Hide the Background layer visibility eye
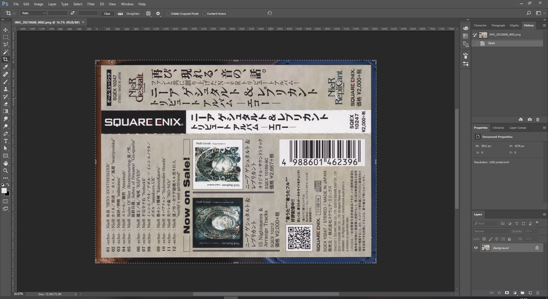Viewport: 548px width, 299px height. [x=476, y=248]
